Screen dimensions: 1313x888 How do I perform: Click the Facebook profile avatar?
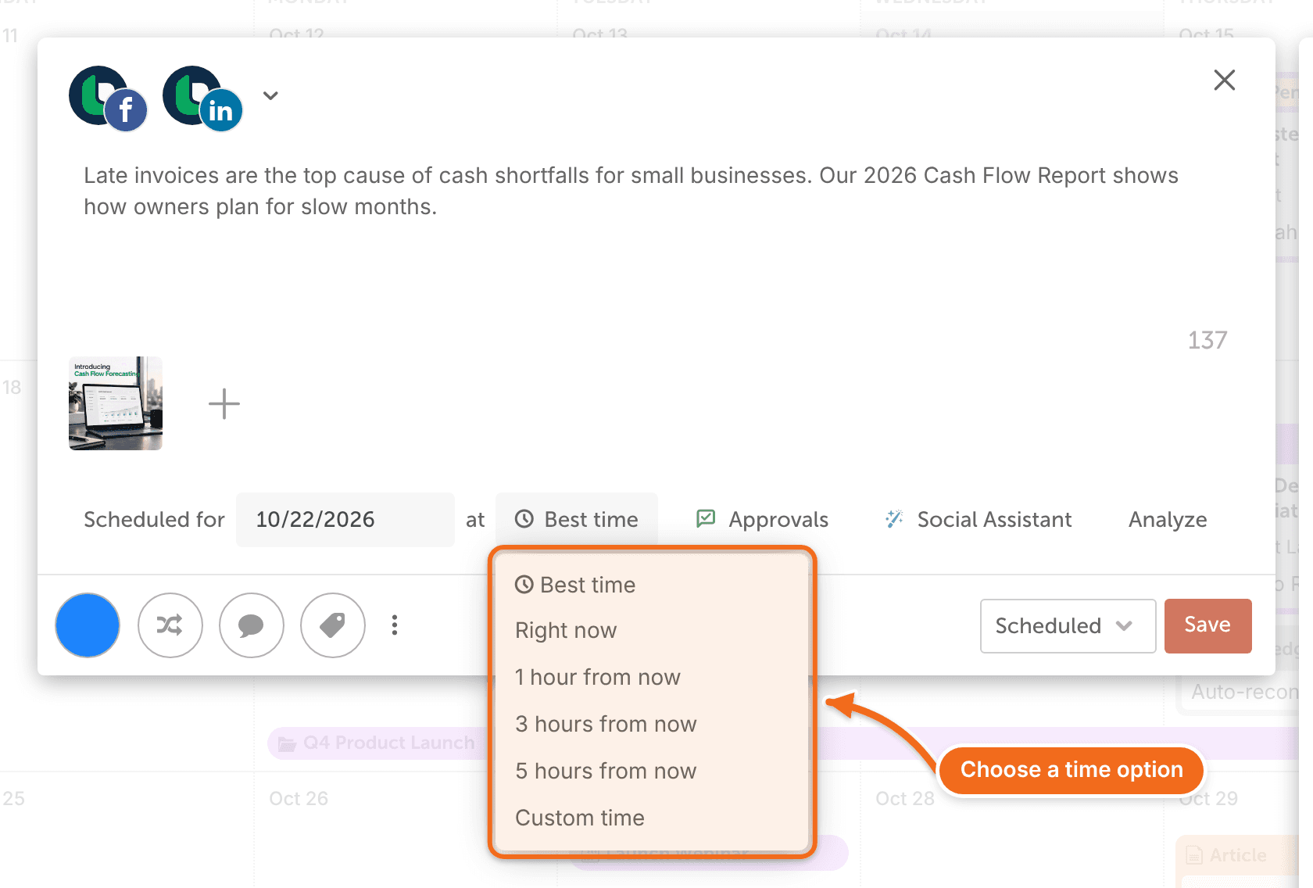(108, 98)
